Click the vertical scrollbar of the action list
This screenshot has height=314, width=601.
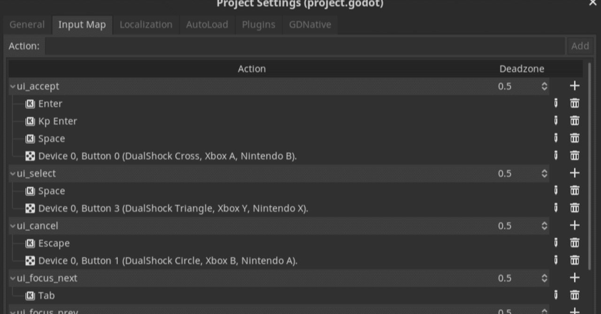pos(589,164)
